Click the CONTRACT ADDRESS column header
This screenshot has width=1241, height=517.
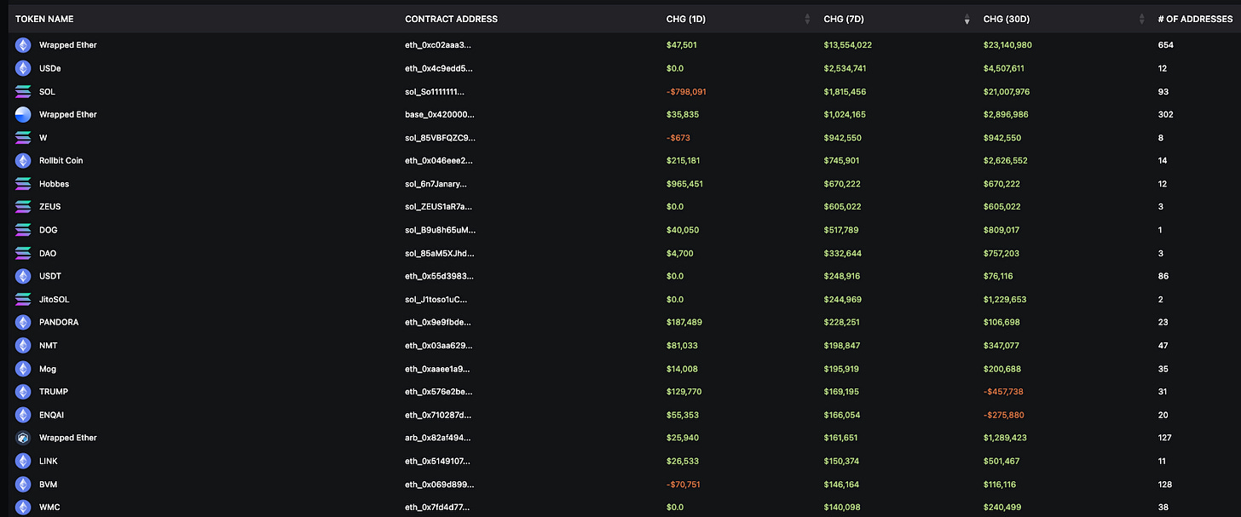451,19
